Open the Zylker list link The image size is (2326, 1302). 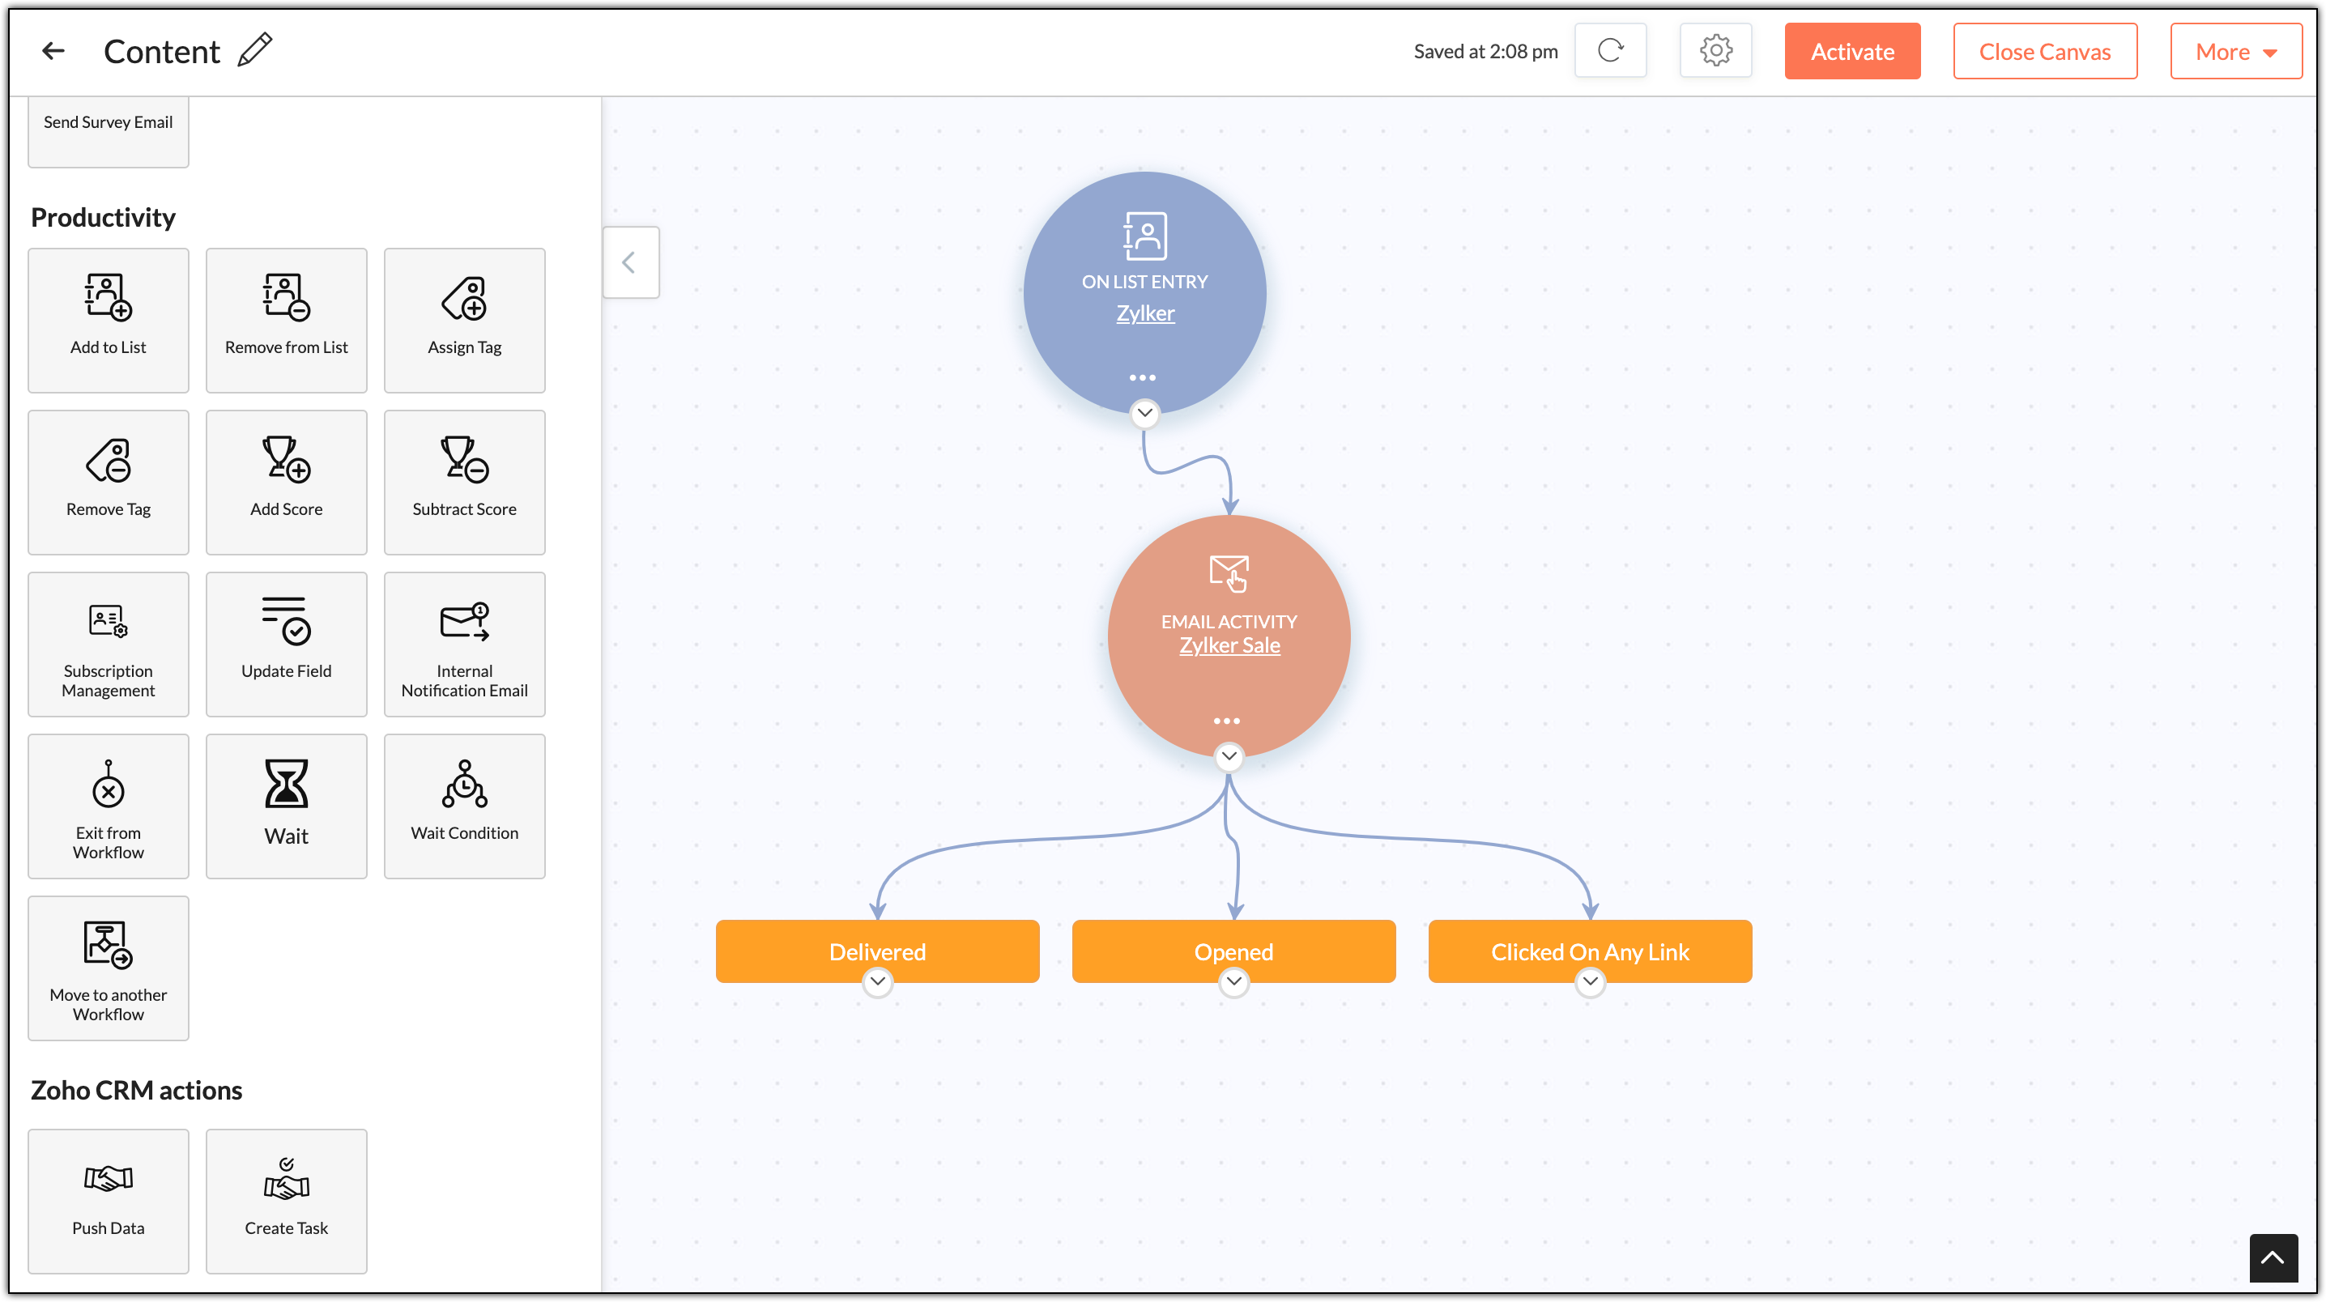point(1145,313)
